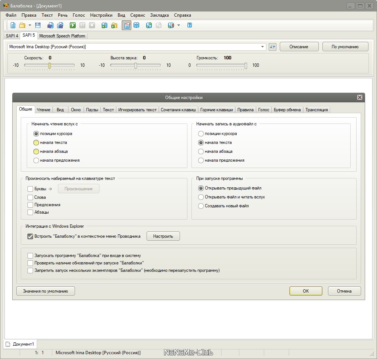377x359 pixels.
Task: Expand the bookmarks dropdown arrow in toolbar
Action: (x=178, y=25)
